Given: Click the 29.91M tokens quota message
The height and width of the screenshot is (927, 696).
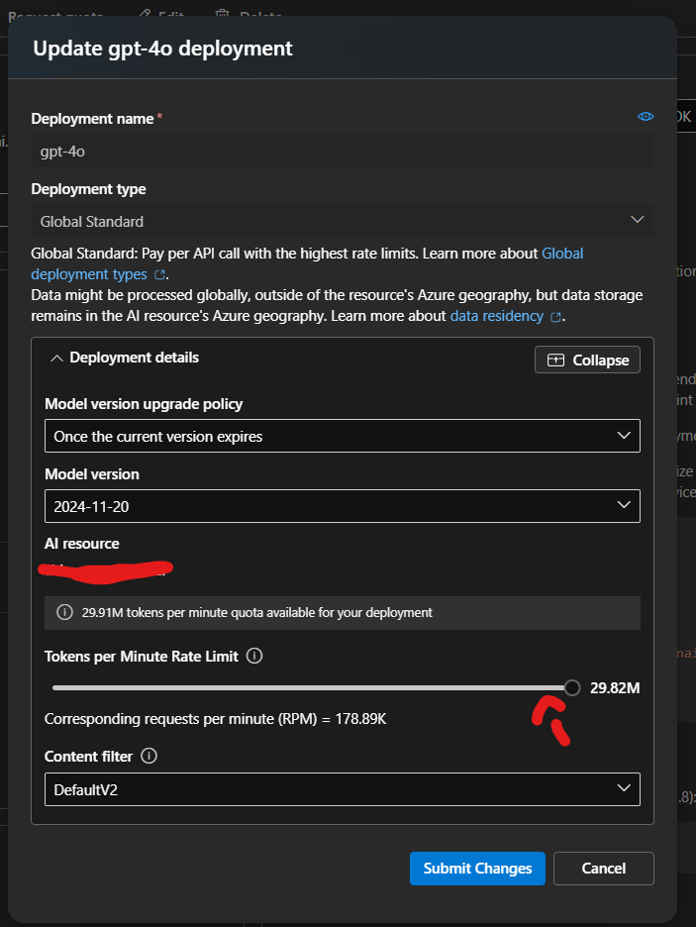Looking at the screenshot, I should [257, 612].
